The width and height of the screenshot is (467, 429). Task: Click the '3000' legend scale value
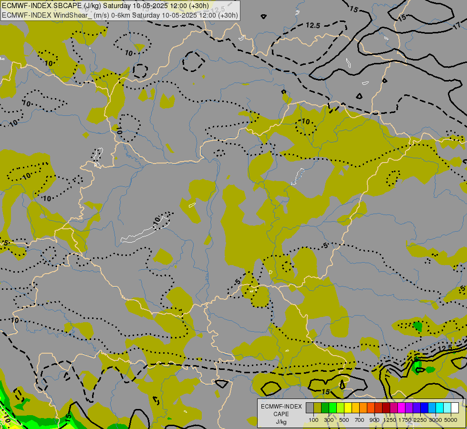tap(436, 420)
